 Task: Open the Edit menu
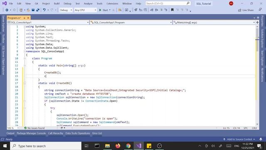[19, 3]
